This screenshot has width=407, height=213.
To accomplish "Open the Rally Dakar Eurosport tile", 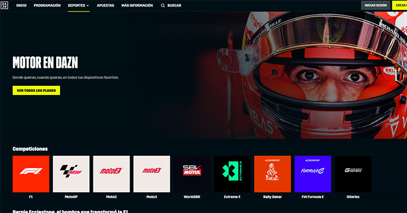I will pos(273,174).
